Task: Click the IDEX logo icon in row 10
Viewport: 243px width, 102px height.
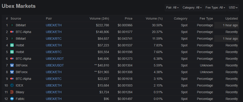Action: pos(12,86)
